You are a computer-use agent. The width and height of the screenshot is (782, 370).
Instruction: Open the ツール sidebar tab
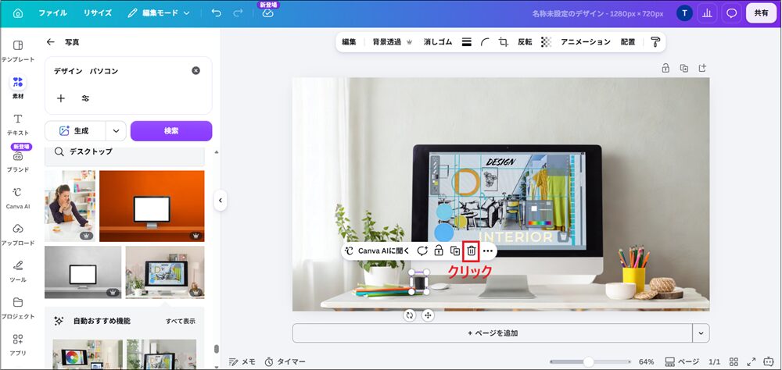point(18,271)
